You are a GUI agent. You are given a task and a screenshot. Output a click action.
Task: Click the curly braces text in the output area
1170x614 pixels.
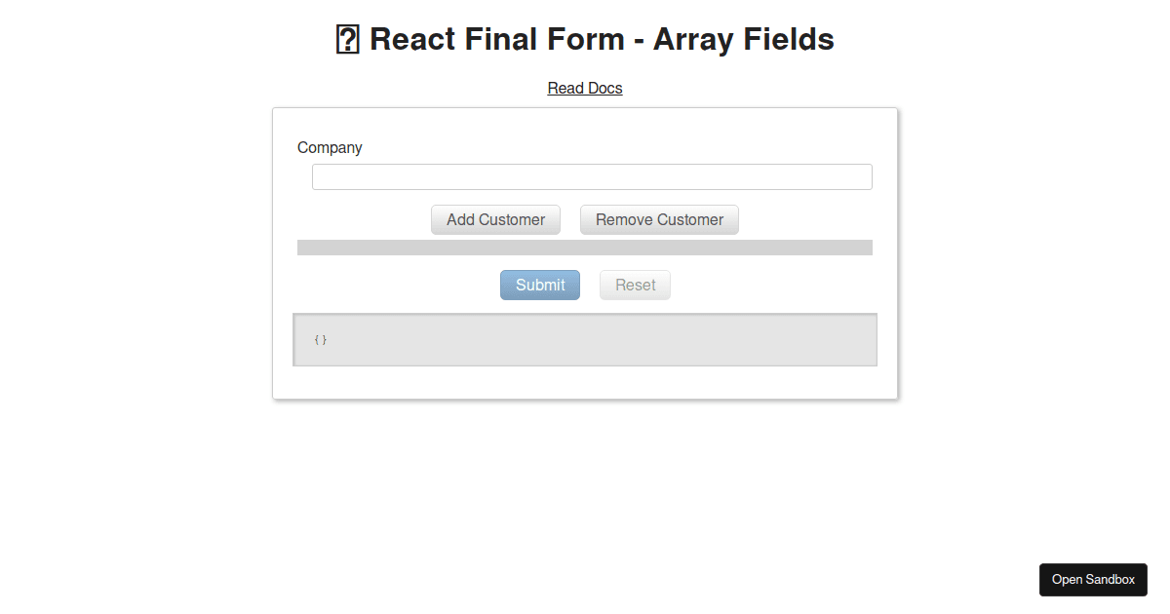(320, 339)
